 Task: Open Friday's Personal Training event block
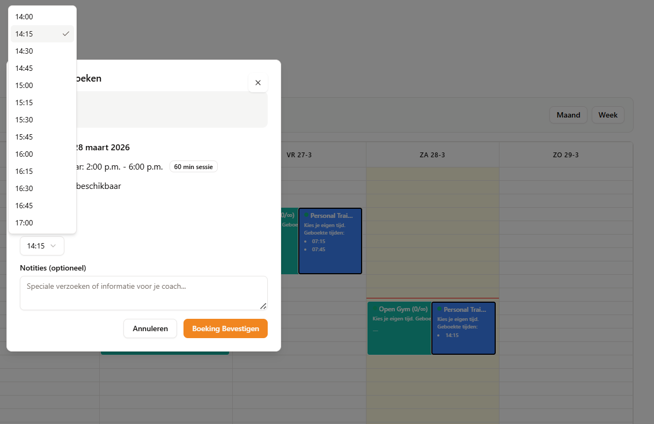coord(330,241)
